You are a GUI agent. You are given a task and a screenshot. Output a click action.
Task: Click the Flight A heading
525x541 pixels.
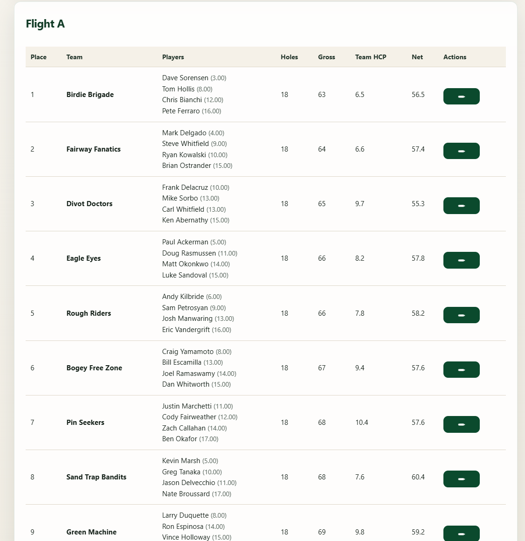(45, 24)
